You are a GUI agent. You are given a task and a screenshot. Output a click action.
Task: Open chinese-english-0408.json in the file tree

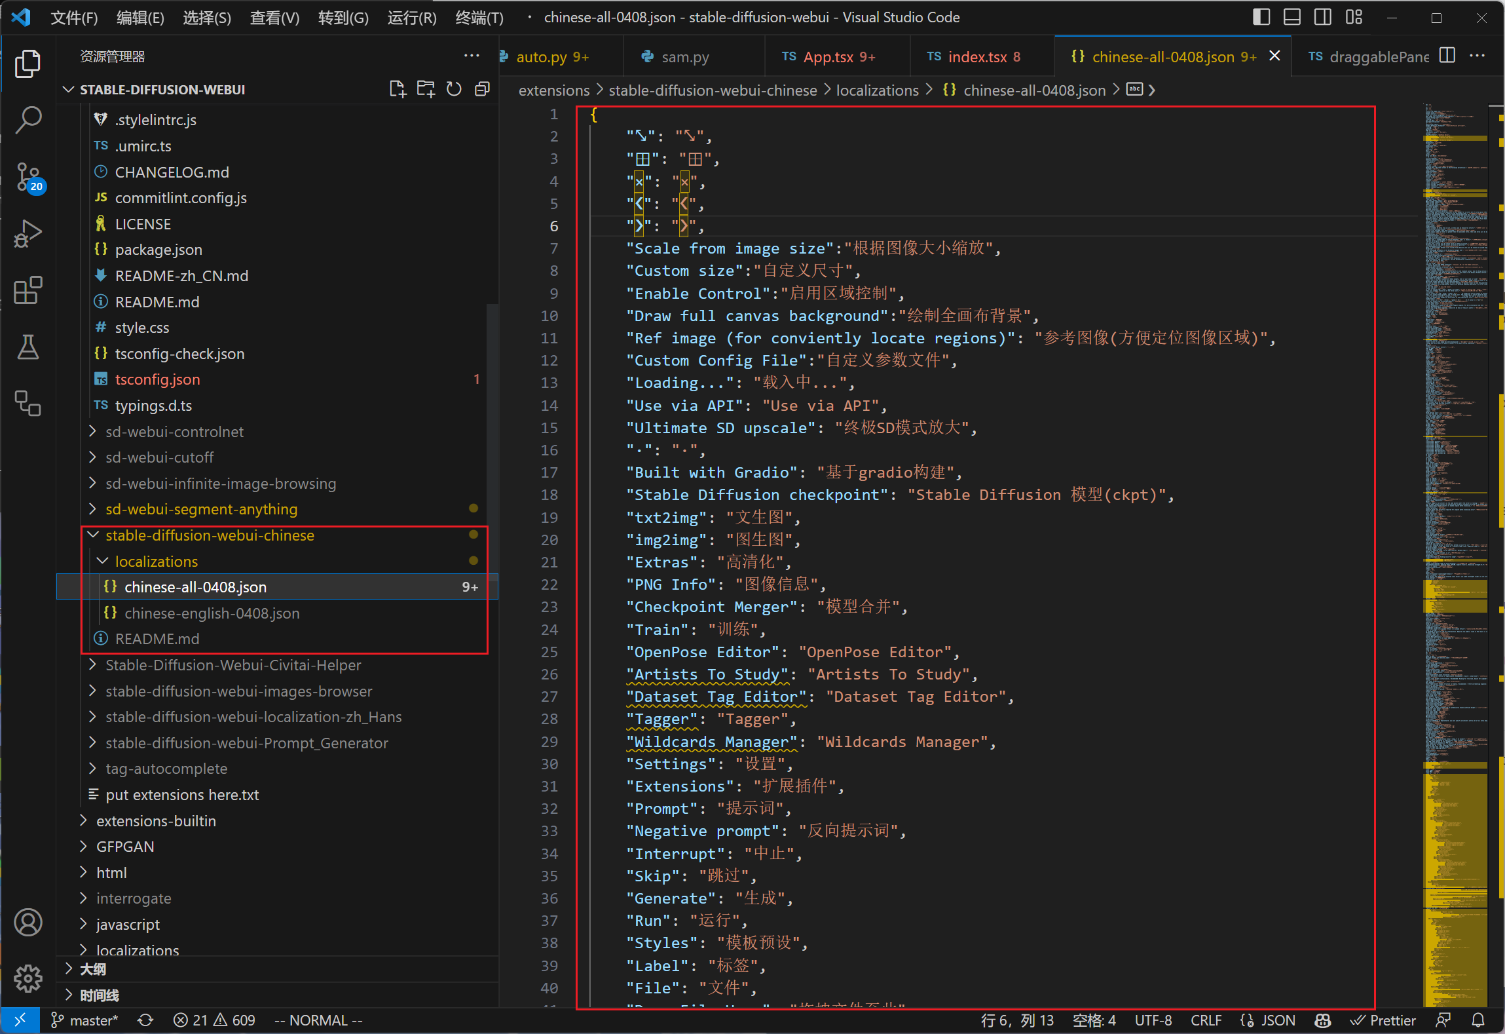tap(212, 613)
